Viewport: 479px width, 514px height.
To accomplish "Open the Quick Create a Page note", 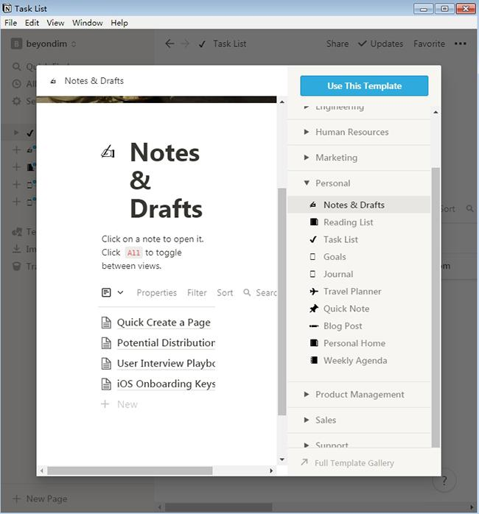I will (x=164, y=323).
